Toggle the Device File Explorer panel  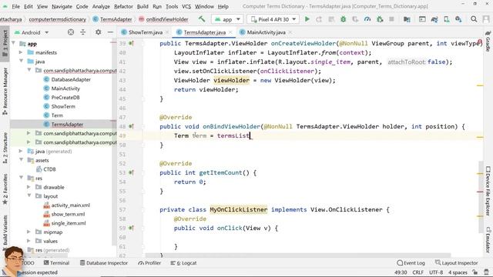pos(488,191)
